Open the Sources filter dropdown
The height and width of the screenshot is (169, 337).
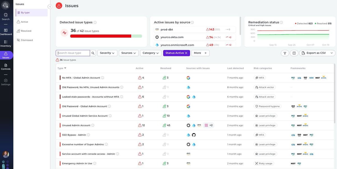click(x=129, y=53)
